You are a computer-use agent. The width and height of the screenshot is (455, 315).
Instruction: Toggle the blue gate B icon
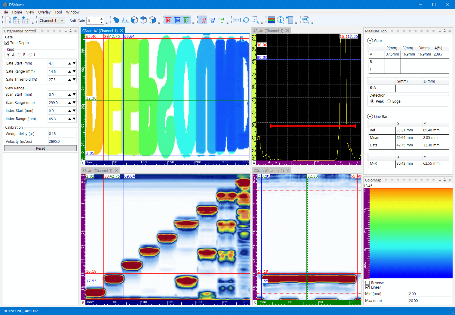tap(212, 20)
